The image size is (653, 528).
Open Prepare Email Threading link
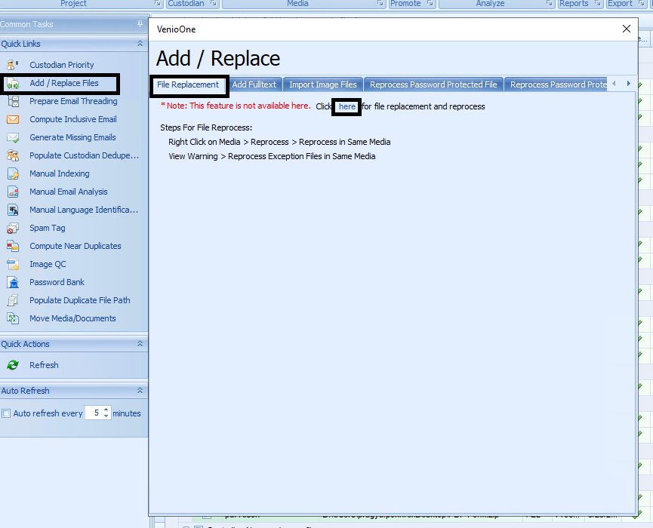[73, 101]
